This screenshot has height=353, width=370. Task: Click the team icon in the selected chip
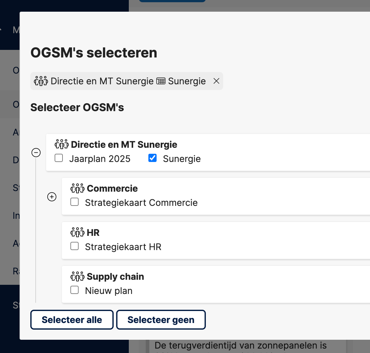pos(41,81)
